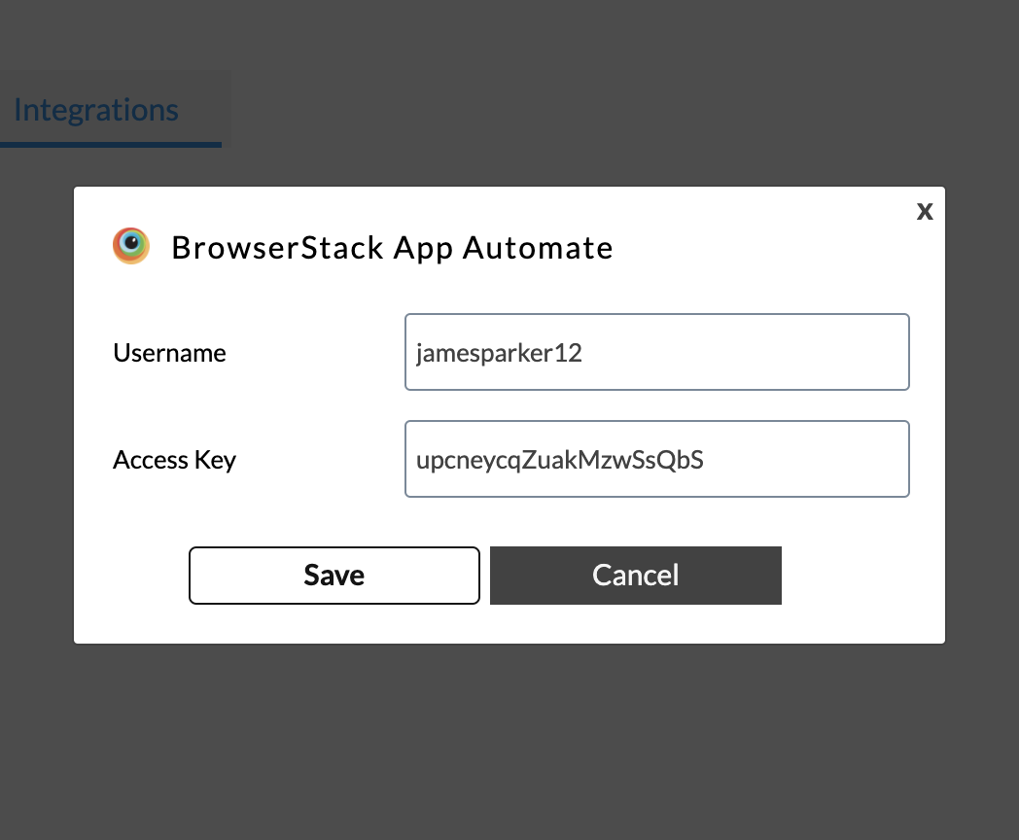Click the BrowserStack App Automate title
Viewport: 1019px width, 840px height.
(392, 248)
